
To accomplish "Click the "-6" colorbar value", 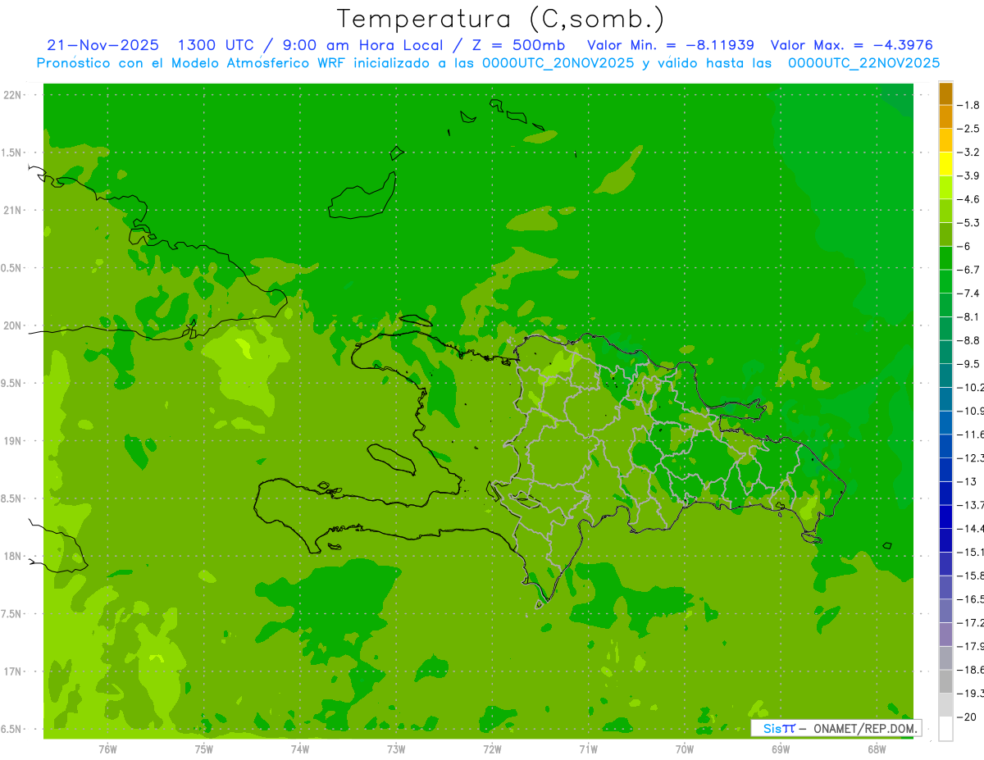I will [x=965, y=246].
